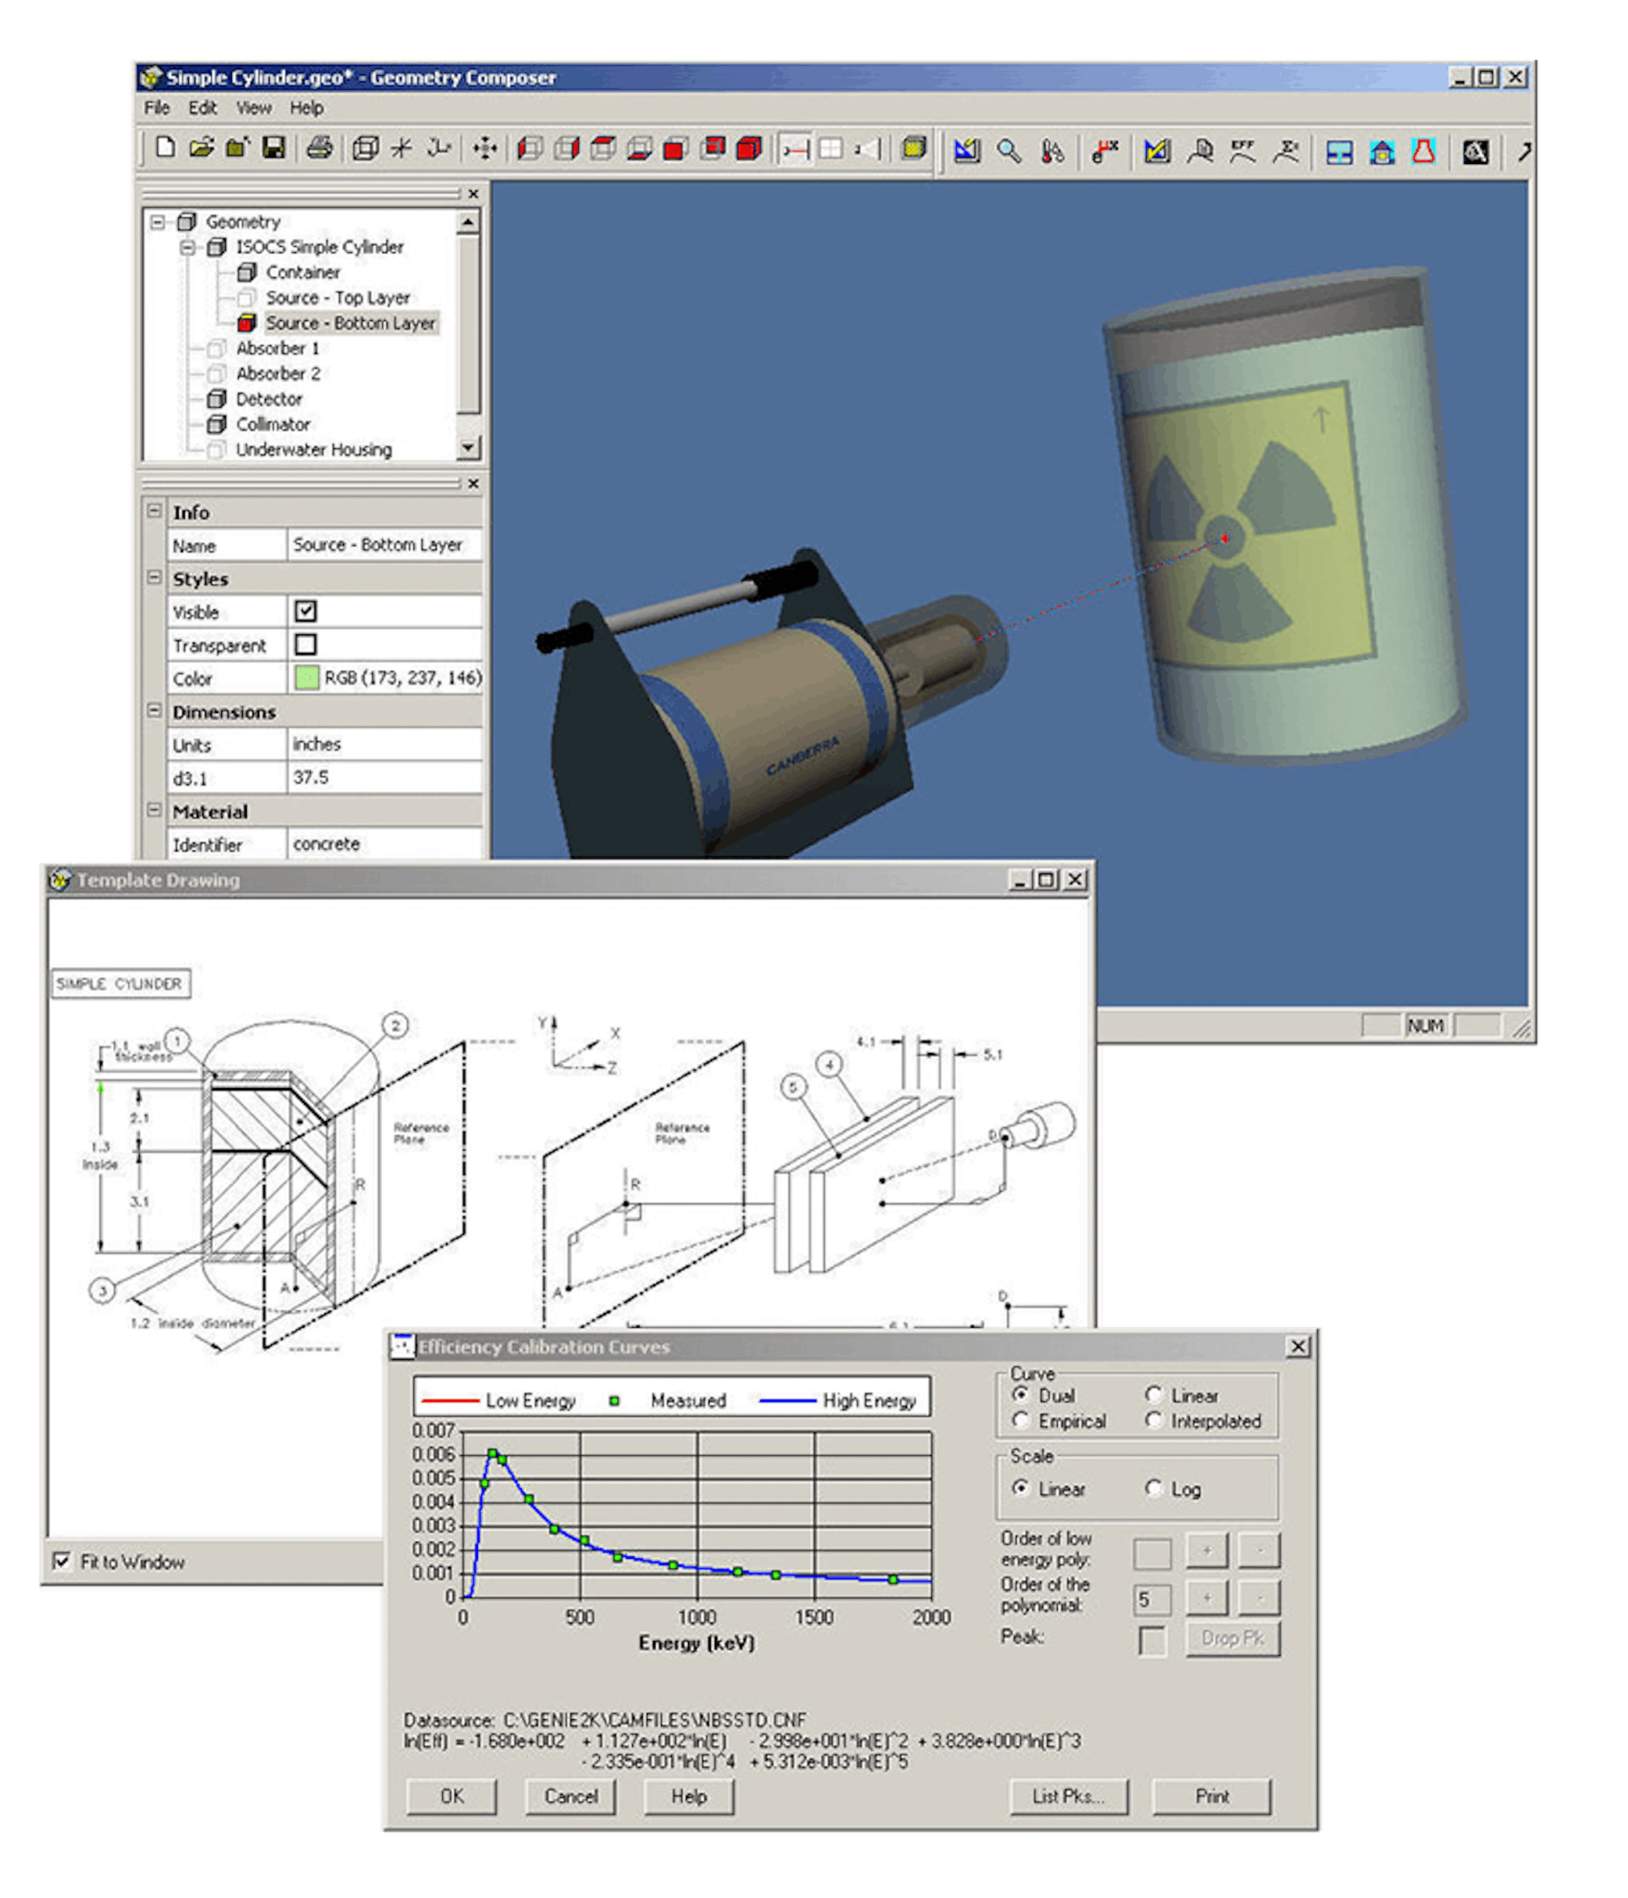Image resolution: width=1628 pixels, height=1898 pixels.
Task: Click the blue window layout icon
Action: coord(1340,152)
